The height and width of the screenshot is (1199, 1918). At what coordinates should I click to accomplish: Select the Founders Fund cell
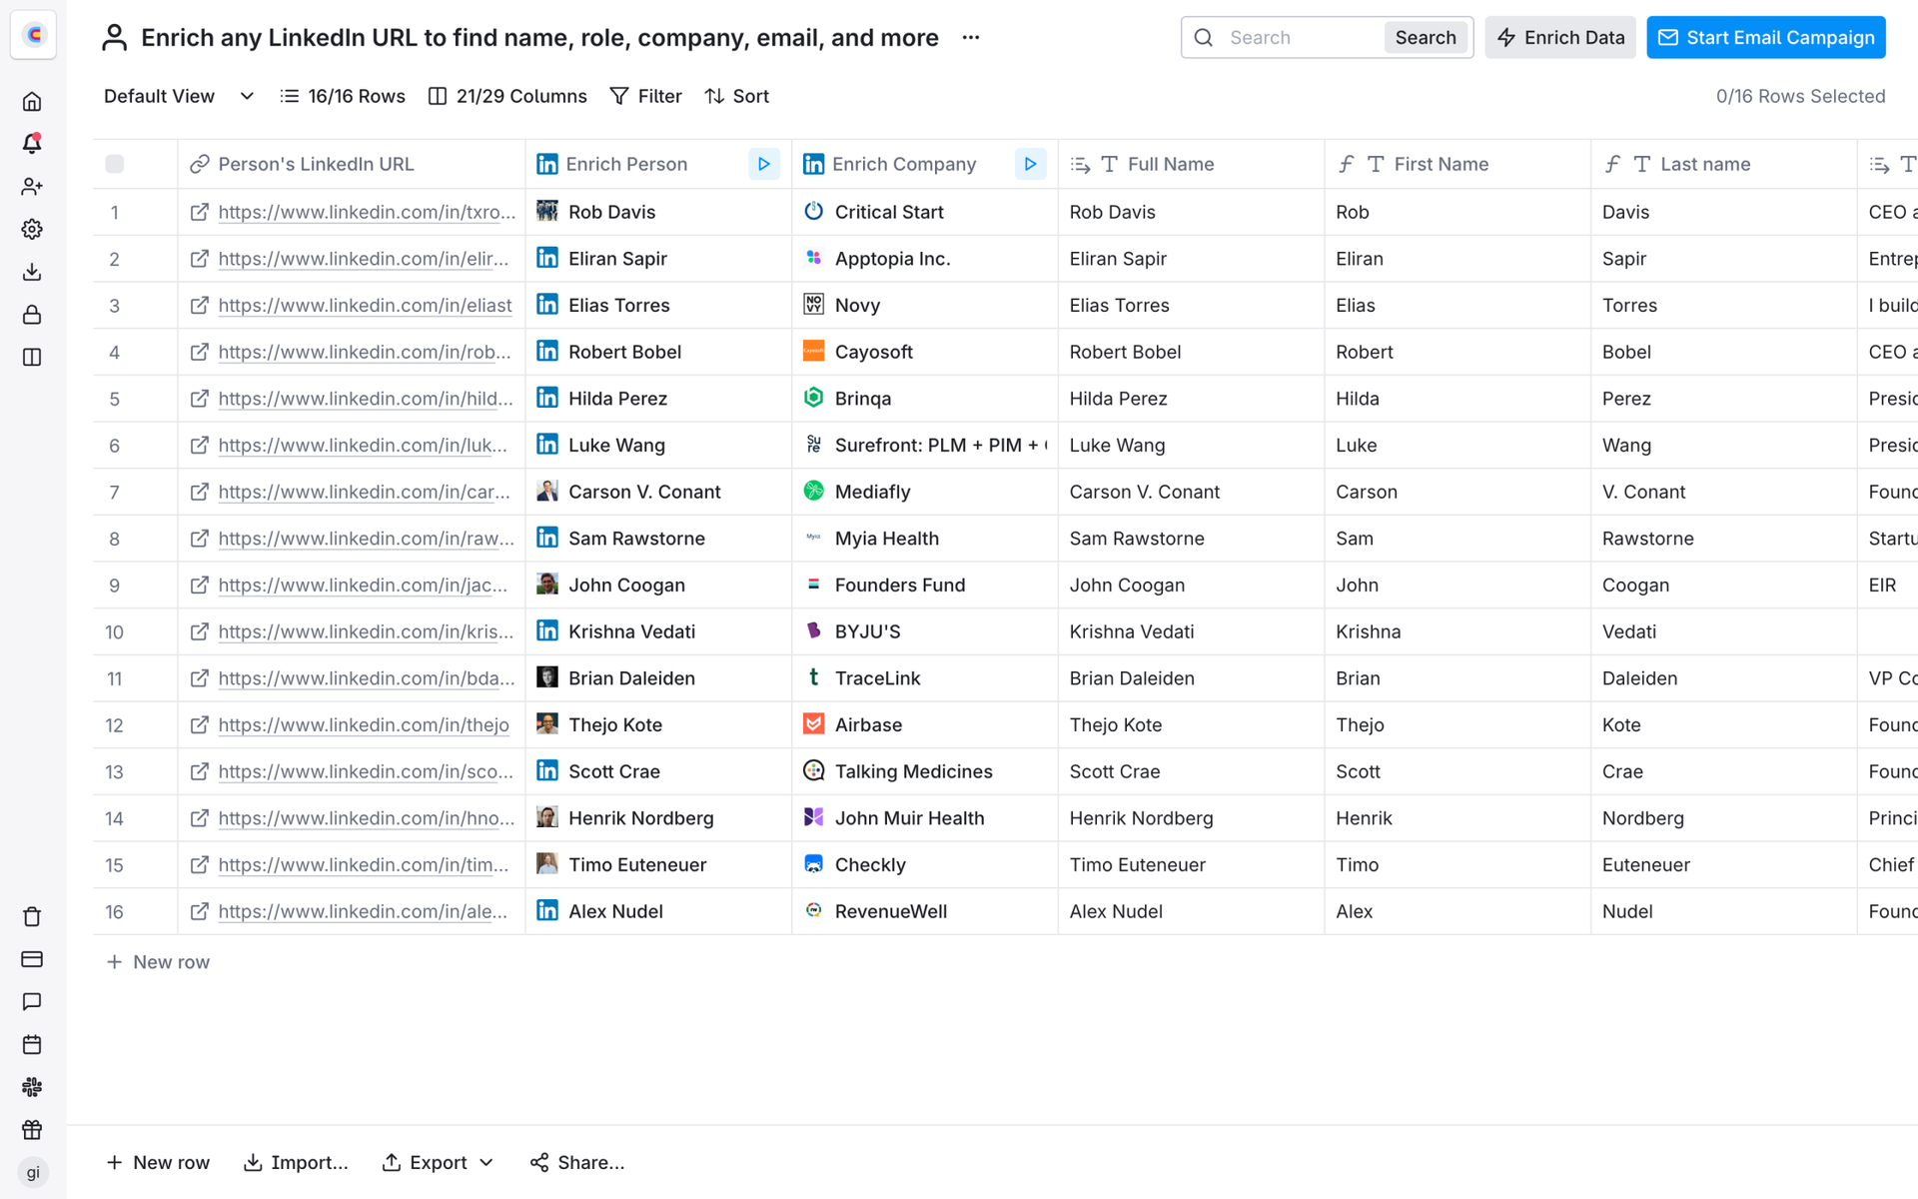pos(925,585)
